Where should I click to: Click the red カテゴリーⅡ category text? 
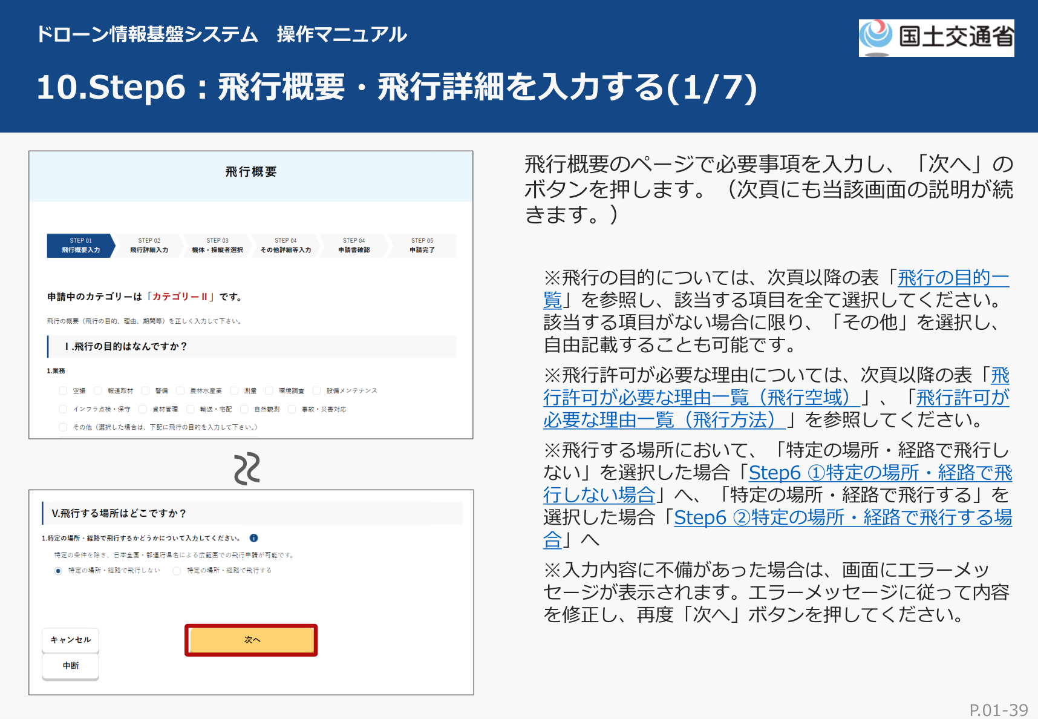(x=180, y=297)
